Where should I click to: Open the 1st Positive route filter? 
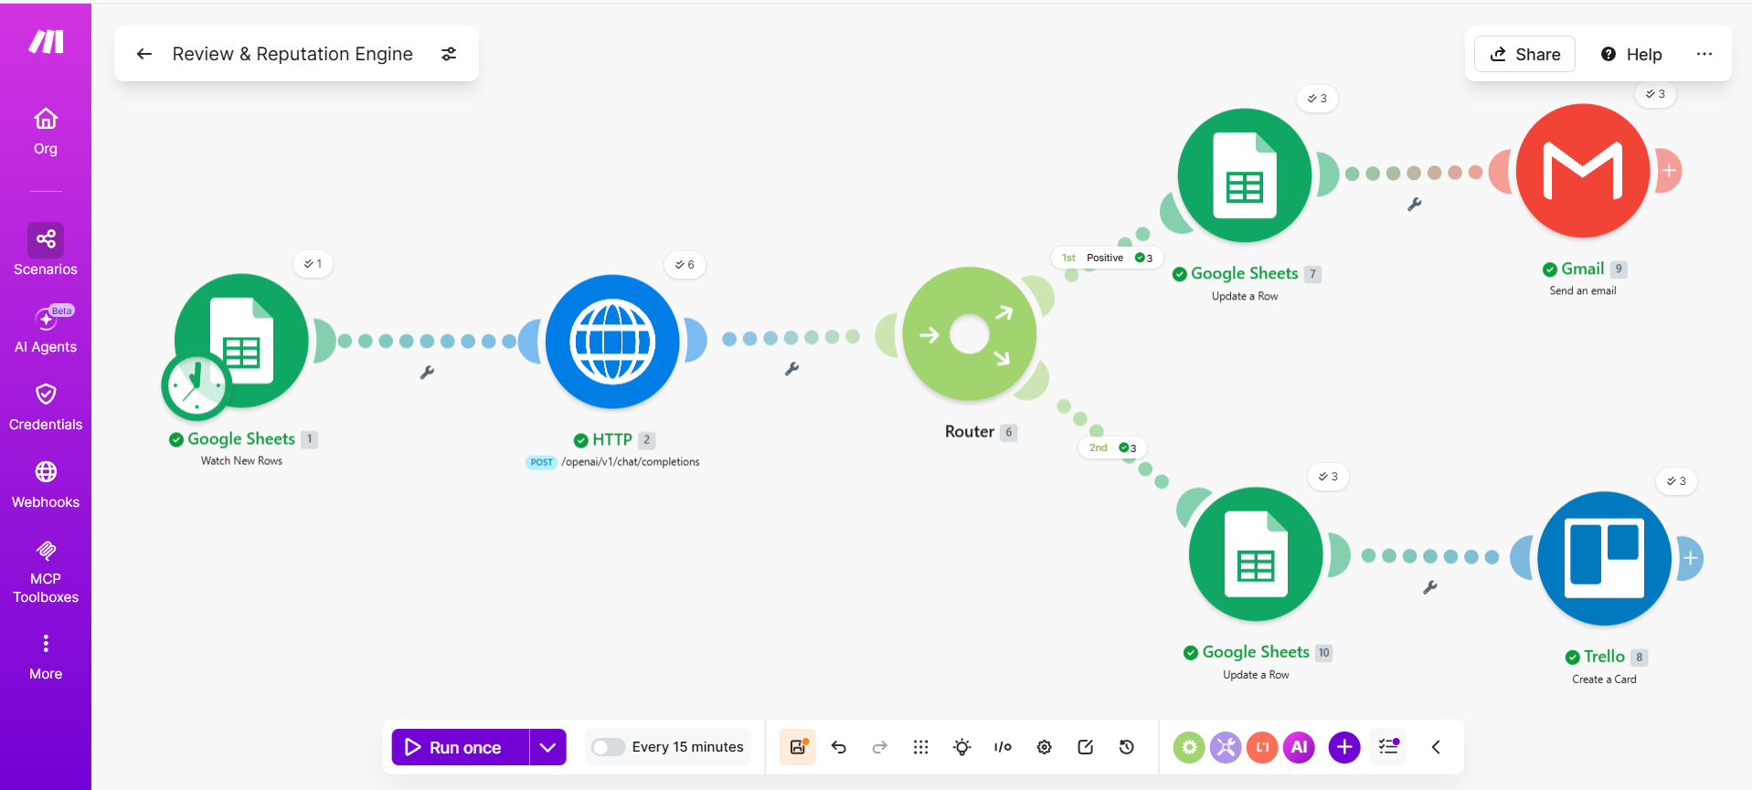[1107, 258]
